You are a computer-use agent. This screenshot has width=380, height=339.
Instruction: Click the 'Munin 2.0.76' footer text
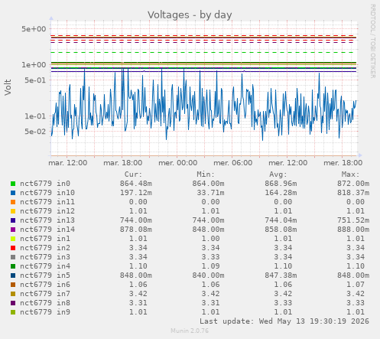pos(190,331)
